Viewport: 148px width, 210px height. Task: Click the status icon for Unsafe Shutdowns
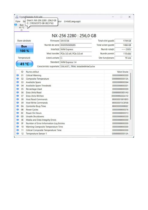coord(18,116)
